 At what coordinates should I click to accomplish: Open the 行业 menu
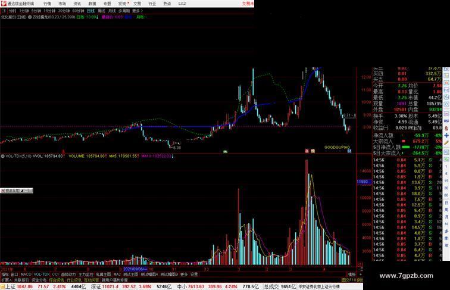pos(152,4)
